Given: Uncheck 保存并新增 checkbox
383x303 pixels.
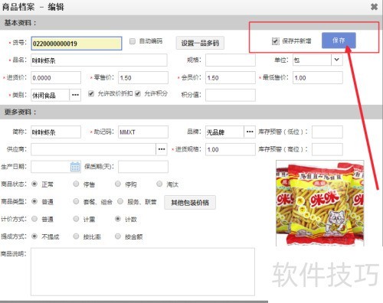Looking at the screenshot, I should [x=275, y=41].
